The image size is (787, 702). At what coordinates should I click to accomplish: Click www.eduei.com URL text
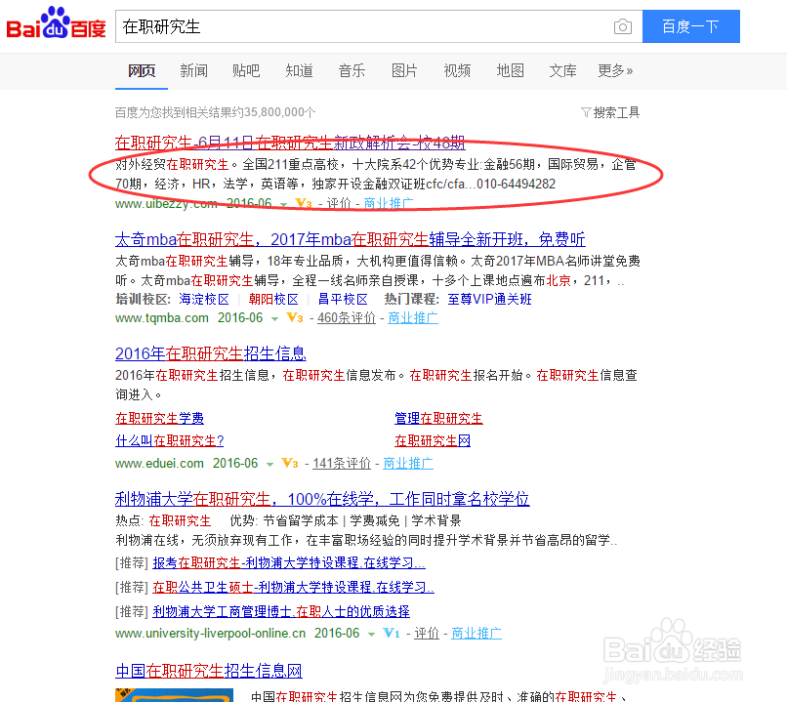(159, 463)
